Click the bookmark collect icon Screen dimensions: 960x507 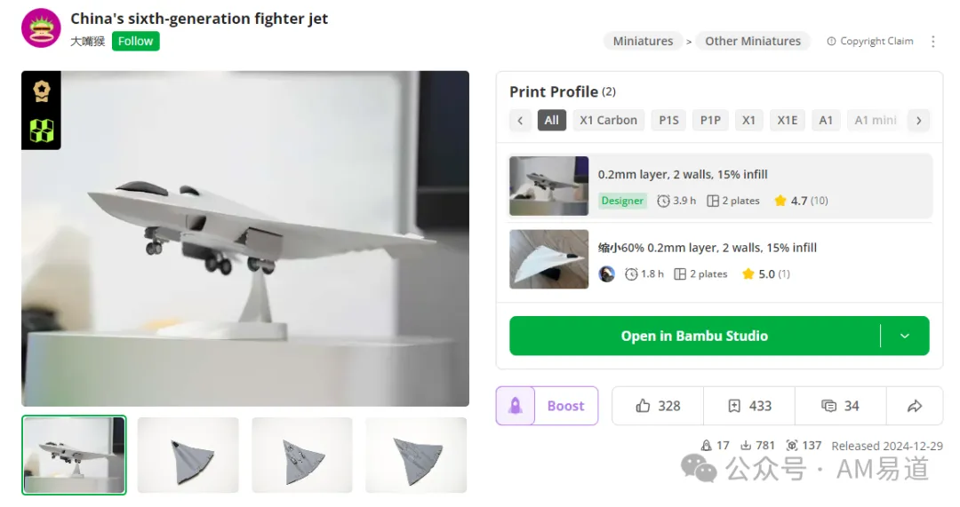(x=734, y=406)
